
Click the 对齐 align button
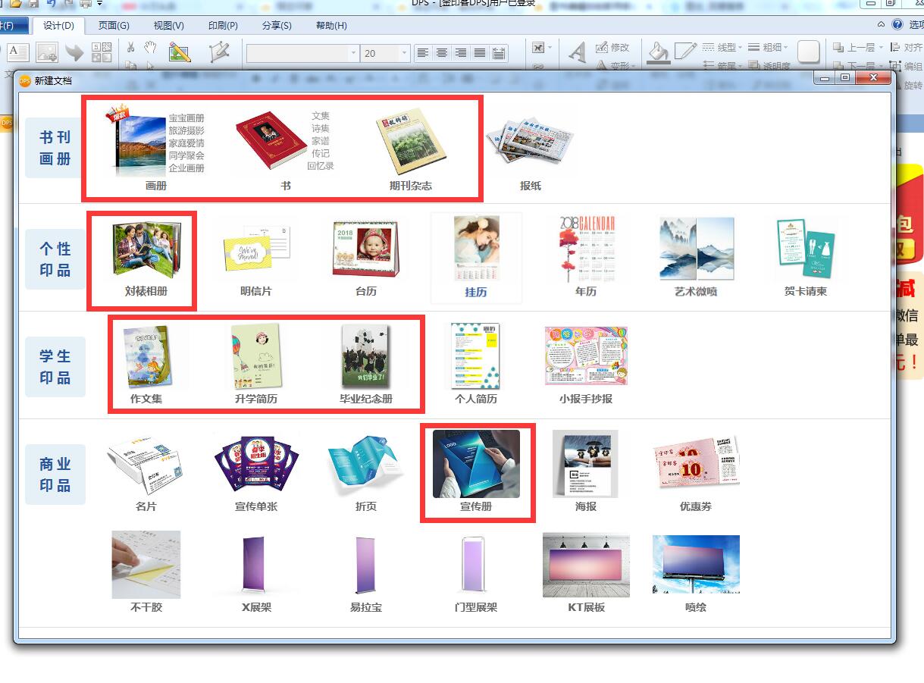(906, 47)
